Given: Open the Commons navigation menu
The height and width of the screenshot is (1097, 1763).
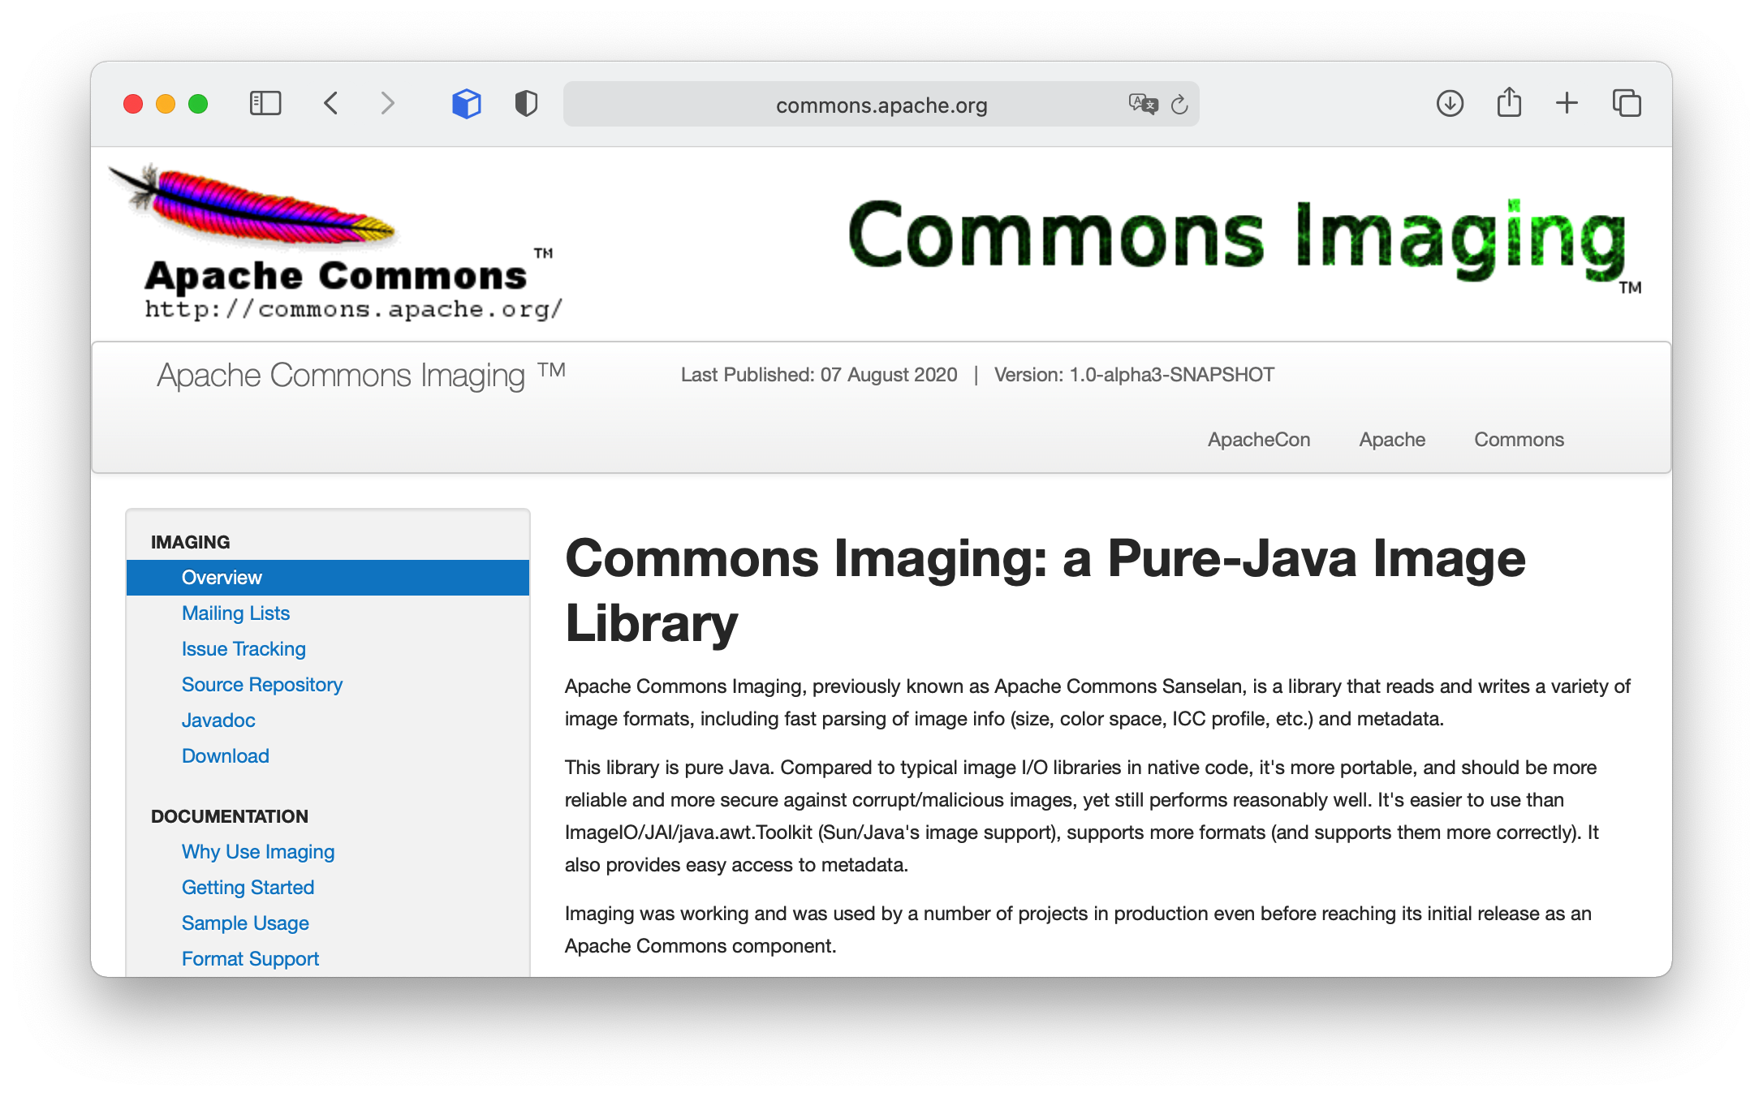Looking at the screenshot, I should (x=1519, y=440).
